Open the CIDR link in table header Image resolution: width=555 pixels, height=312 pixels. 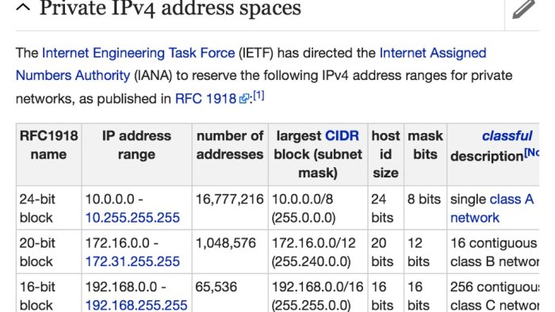pyautogui.click(x=342, y=135)
